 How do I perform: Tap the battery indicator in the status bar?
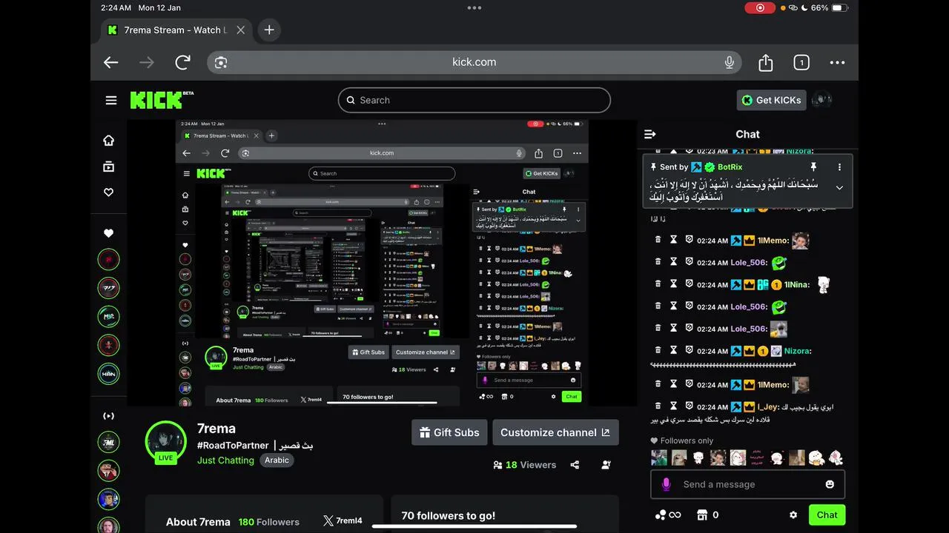pyautogui.click(x=839, y=7)
